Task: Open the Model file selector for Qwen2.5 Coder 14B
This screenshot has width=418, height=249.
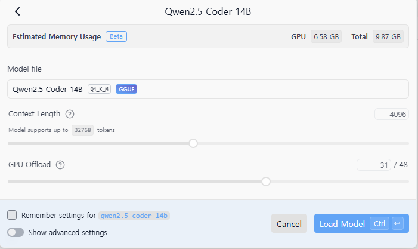Action: tap(208, 89)
